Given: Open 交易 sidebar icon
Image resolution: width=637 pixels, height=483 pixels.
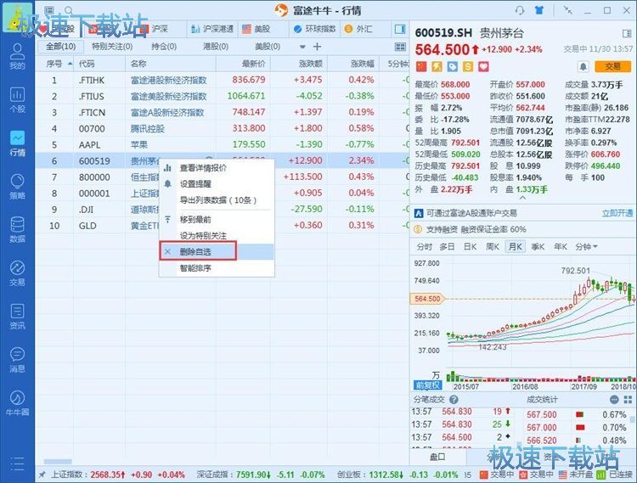Looking at the screenshot, I should pyautogui.click(x=17, y=273).
